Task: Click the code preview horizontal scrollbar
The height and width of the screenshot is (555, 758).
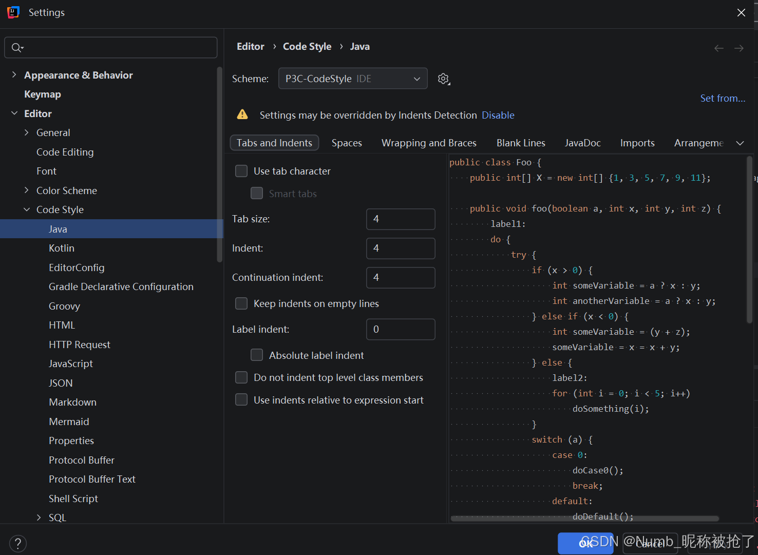Action: (x=584, y=519)
